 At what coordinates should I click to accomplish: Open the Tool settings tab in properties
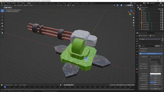(137, 36)
